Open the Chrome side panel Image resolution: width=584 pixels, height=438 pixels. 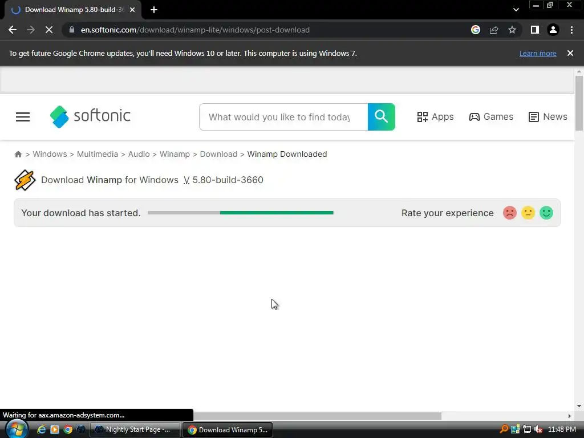535,30
